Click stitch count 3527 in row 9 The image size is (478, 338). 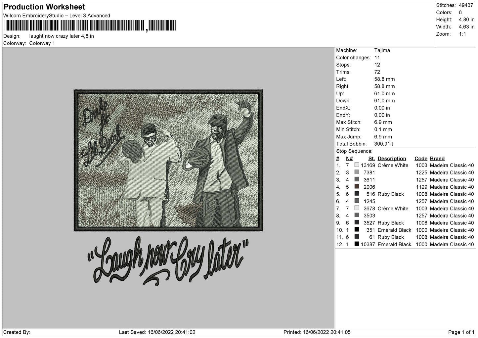(x=369, y=223)
